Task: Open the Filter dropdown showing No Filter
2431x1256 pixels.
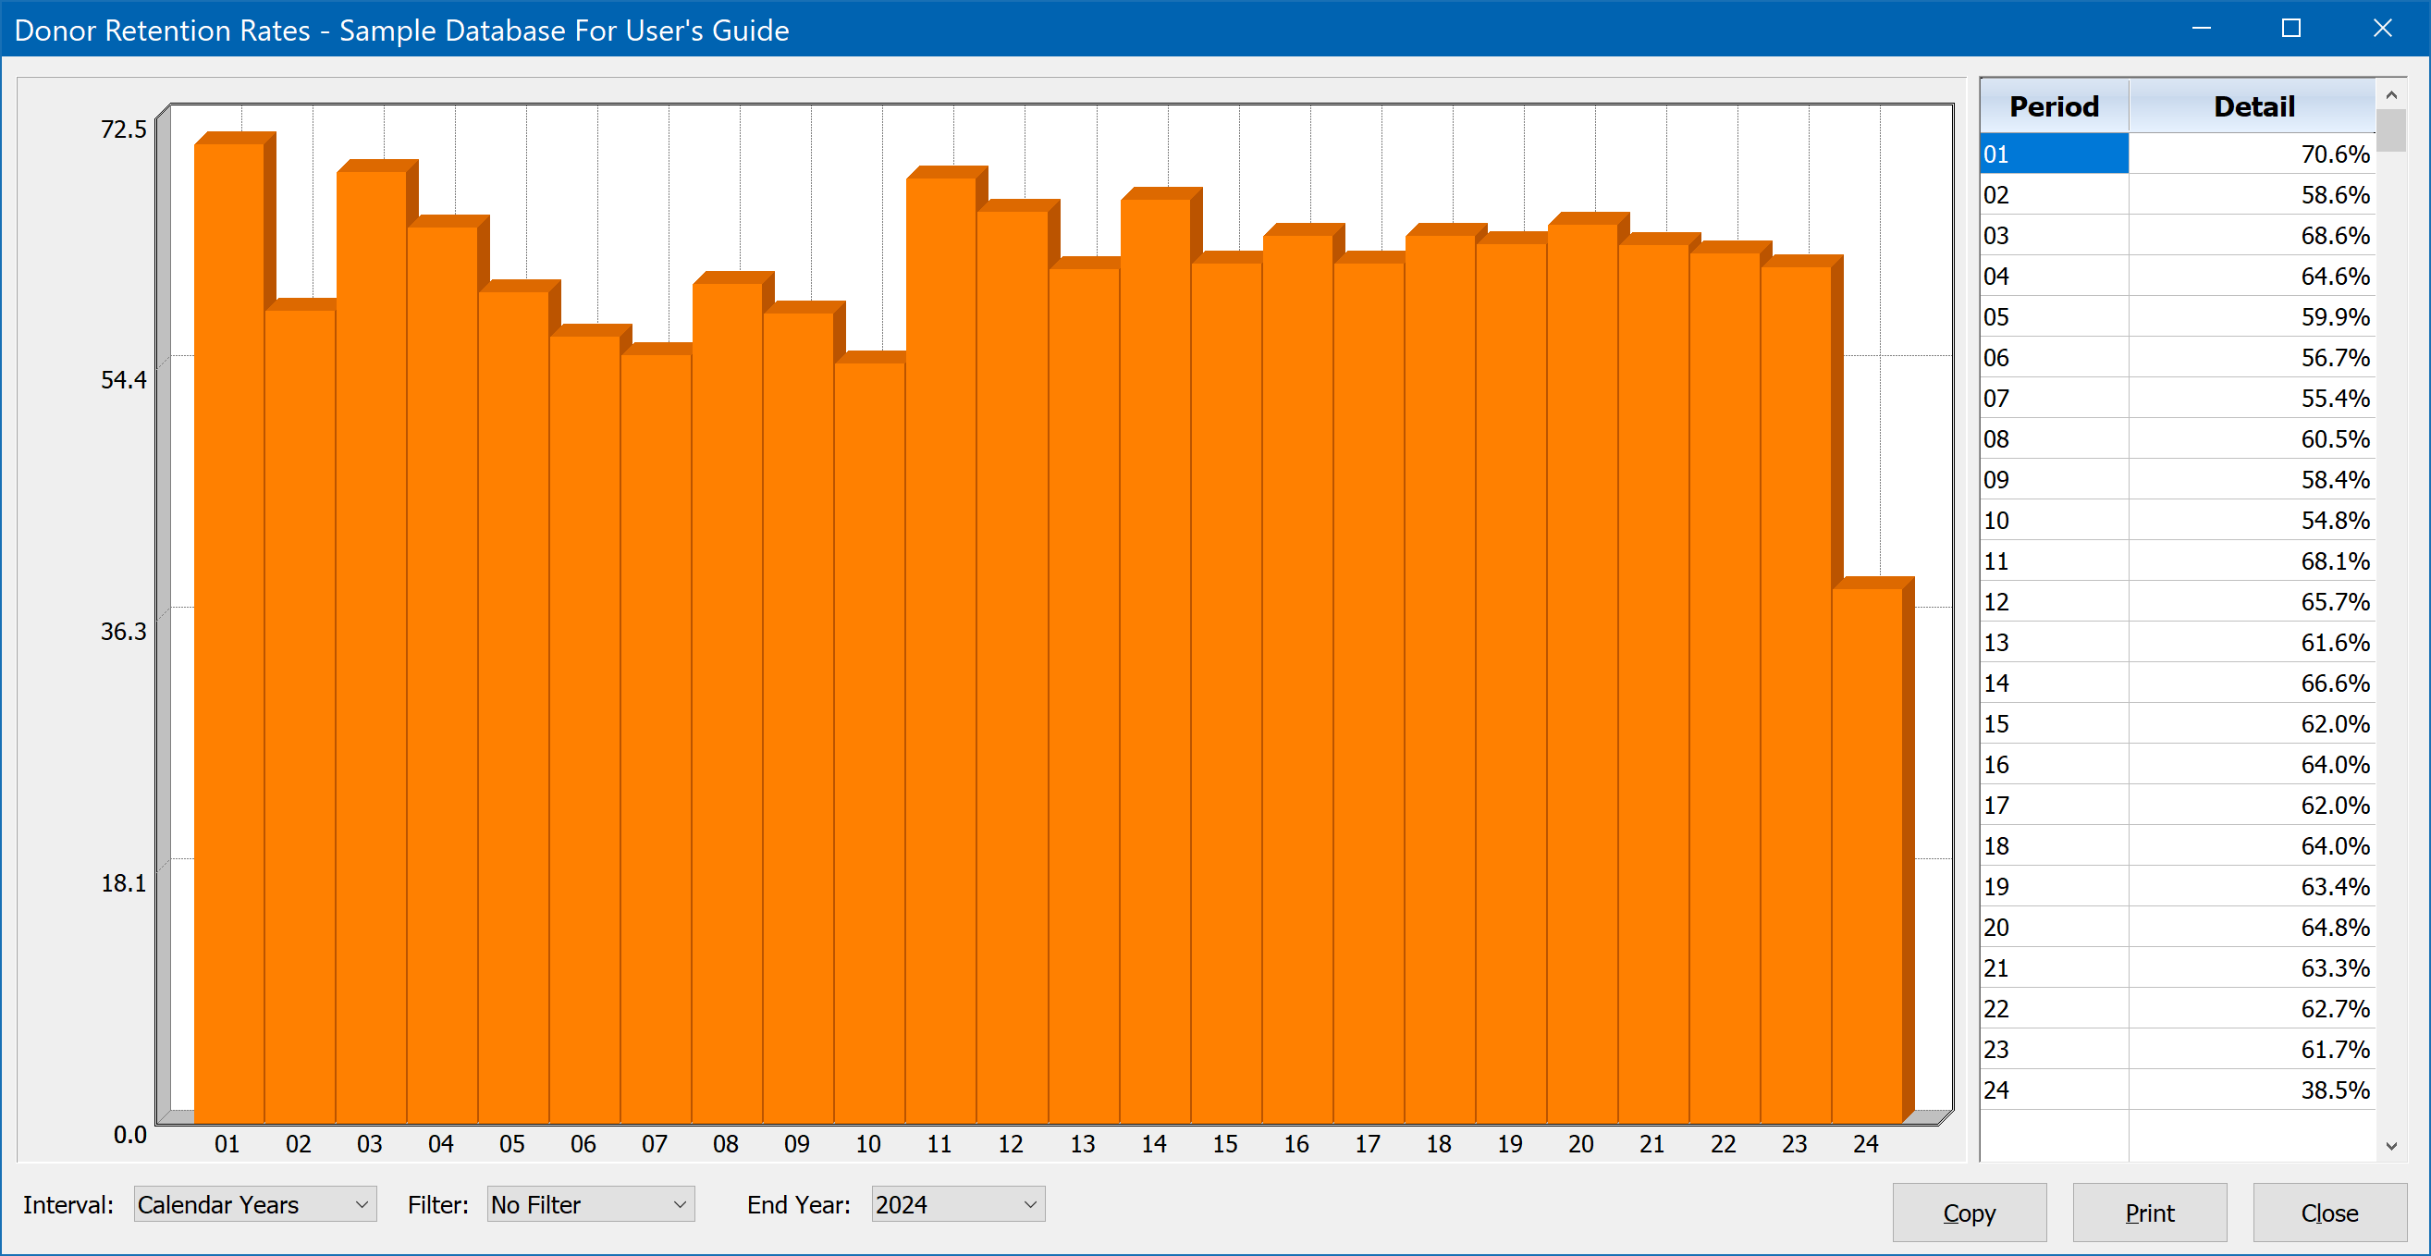Action: (591, 1204)
